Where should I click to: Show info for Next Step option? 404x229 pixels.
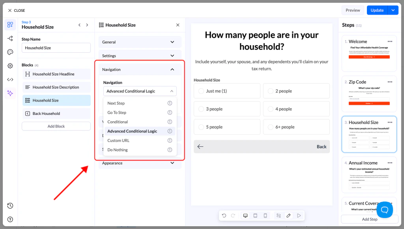(x=170, y=103)
